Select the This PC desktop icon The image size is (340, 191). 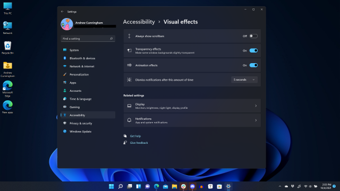point(7,8)
